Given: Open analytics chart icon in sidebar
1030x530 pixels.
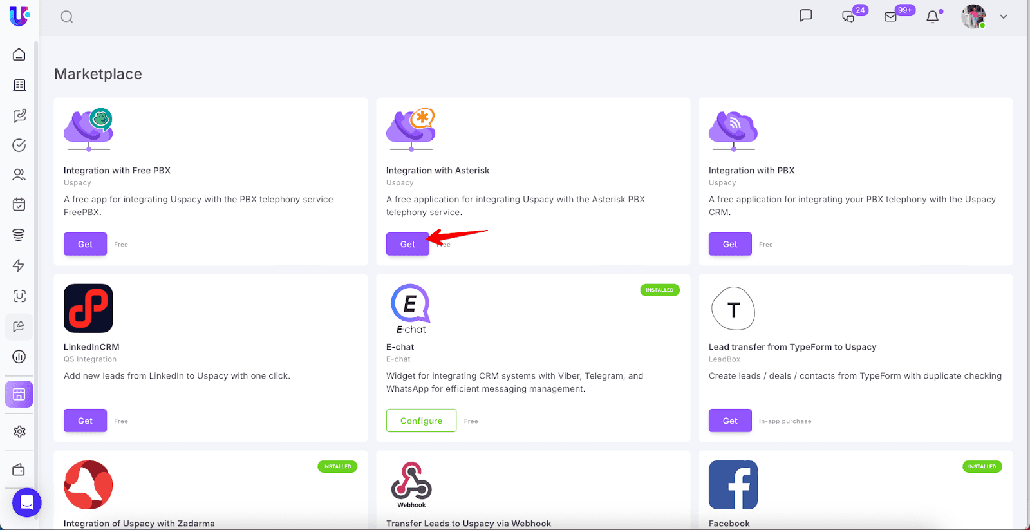Looking at the screenshot, I should tap(19, 356).
